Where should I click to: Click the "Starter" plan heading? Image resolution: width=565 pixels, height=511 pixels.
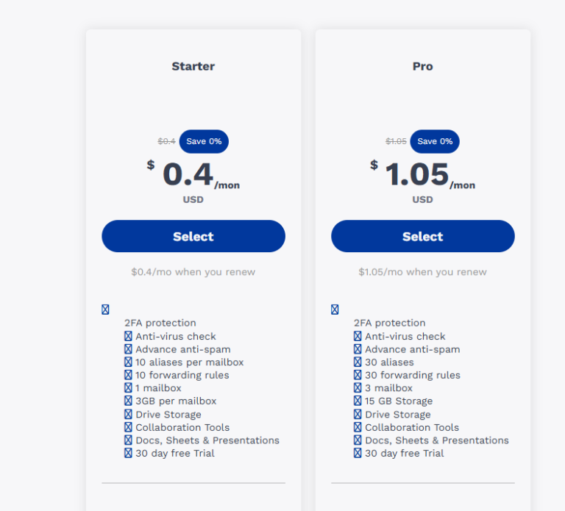pos(193,66)
